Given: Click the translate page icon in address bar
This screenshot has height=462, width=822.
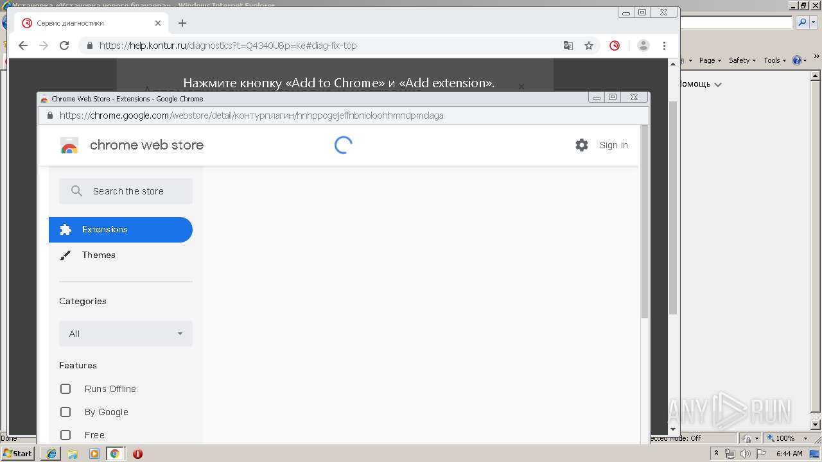Looking at the screenshot, I should pyautogui.click(x=568, y=46).
